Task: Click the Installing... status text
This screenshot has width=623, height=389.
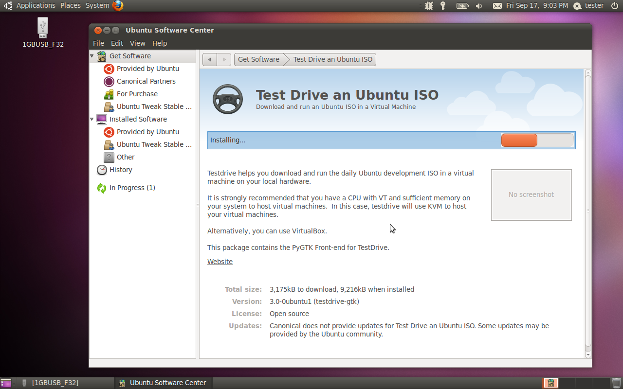Action: coord(228,140)
